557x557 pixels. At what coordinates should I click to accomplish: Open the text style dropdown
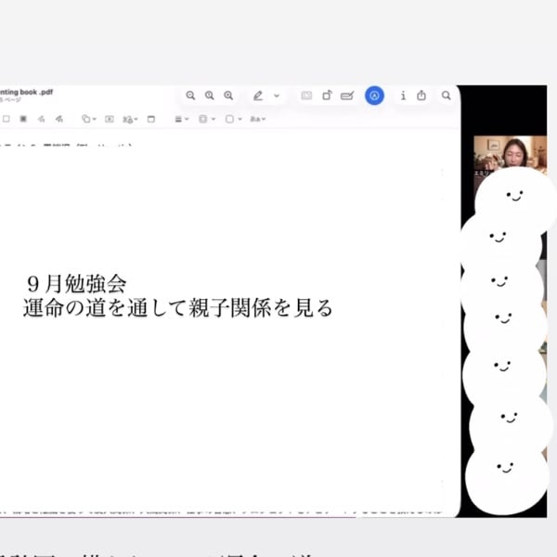[x=258, y=119]
